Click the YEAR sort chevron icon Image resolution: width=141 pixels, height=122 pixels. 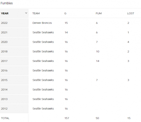[x=26, y=13]
